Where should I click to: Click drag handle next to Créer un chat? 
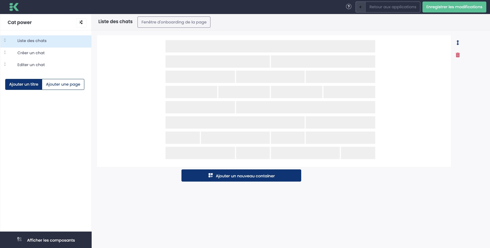[x=5, y=53]
